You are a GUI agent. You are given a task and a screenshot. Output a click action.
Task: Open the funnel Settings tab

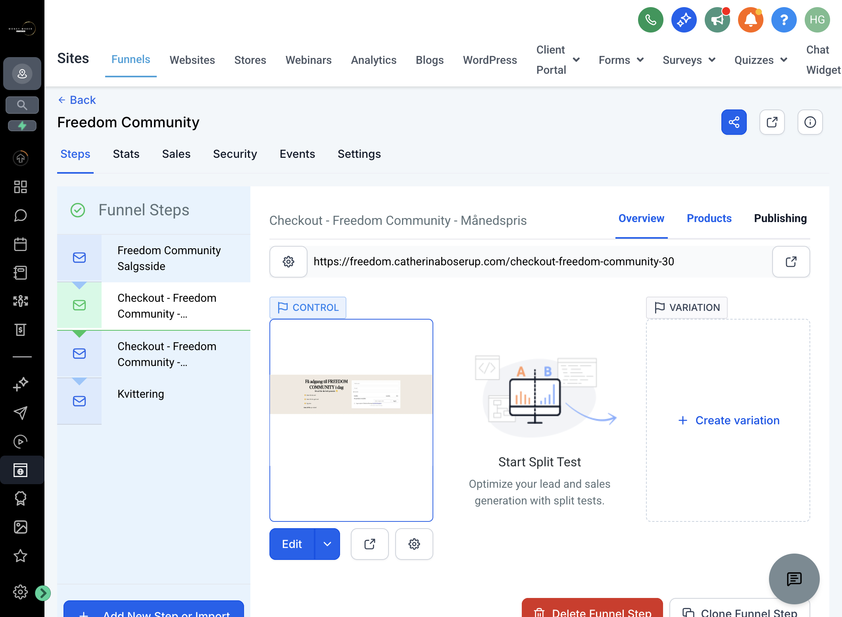click(x=359, y=154)
